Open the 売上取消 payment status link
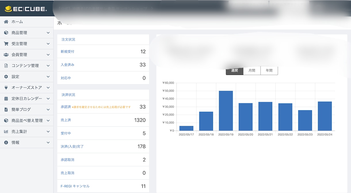The width and height of the screenshot is (351, 193). click(67, 173)
